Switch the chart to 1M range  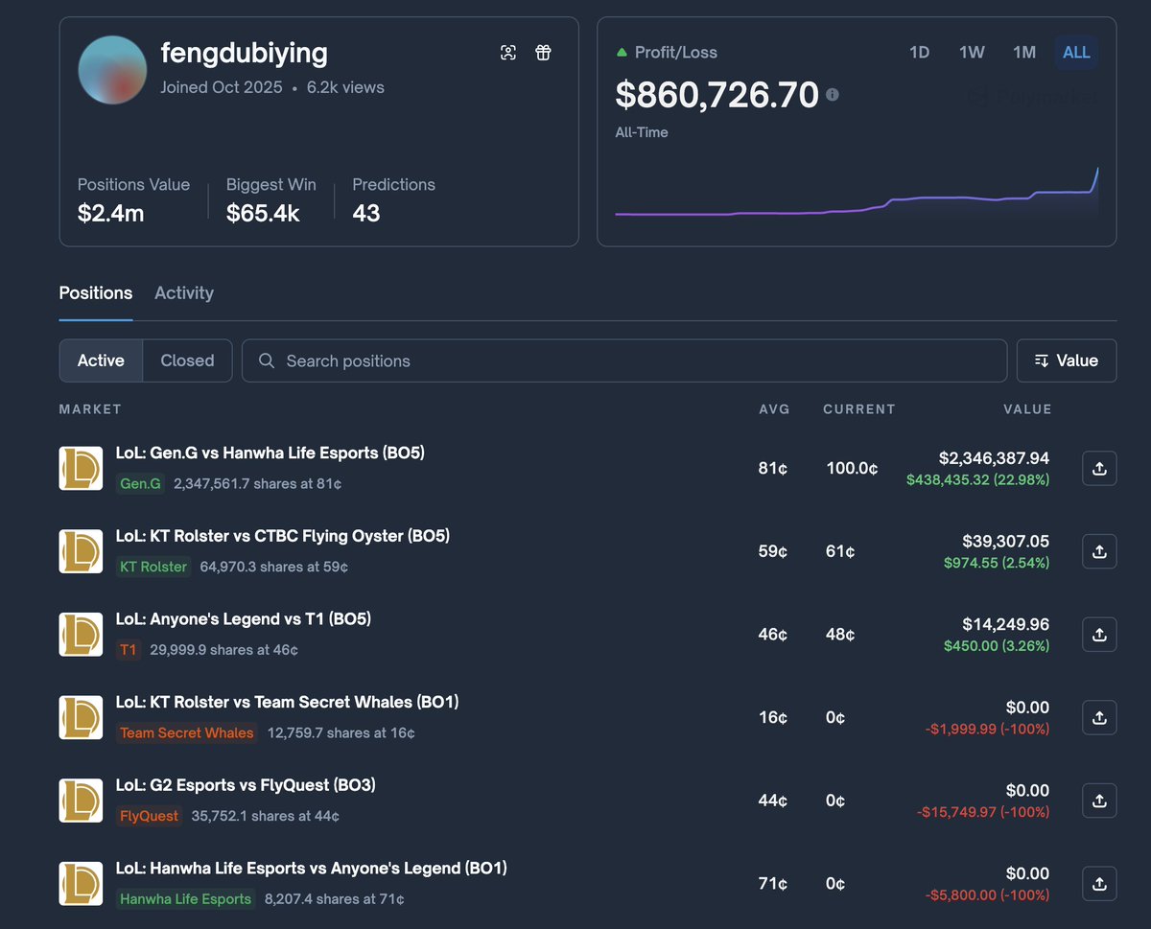(1024, 53)
